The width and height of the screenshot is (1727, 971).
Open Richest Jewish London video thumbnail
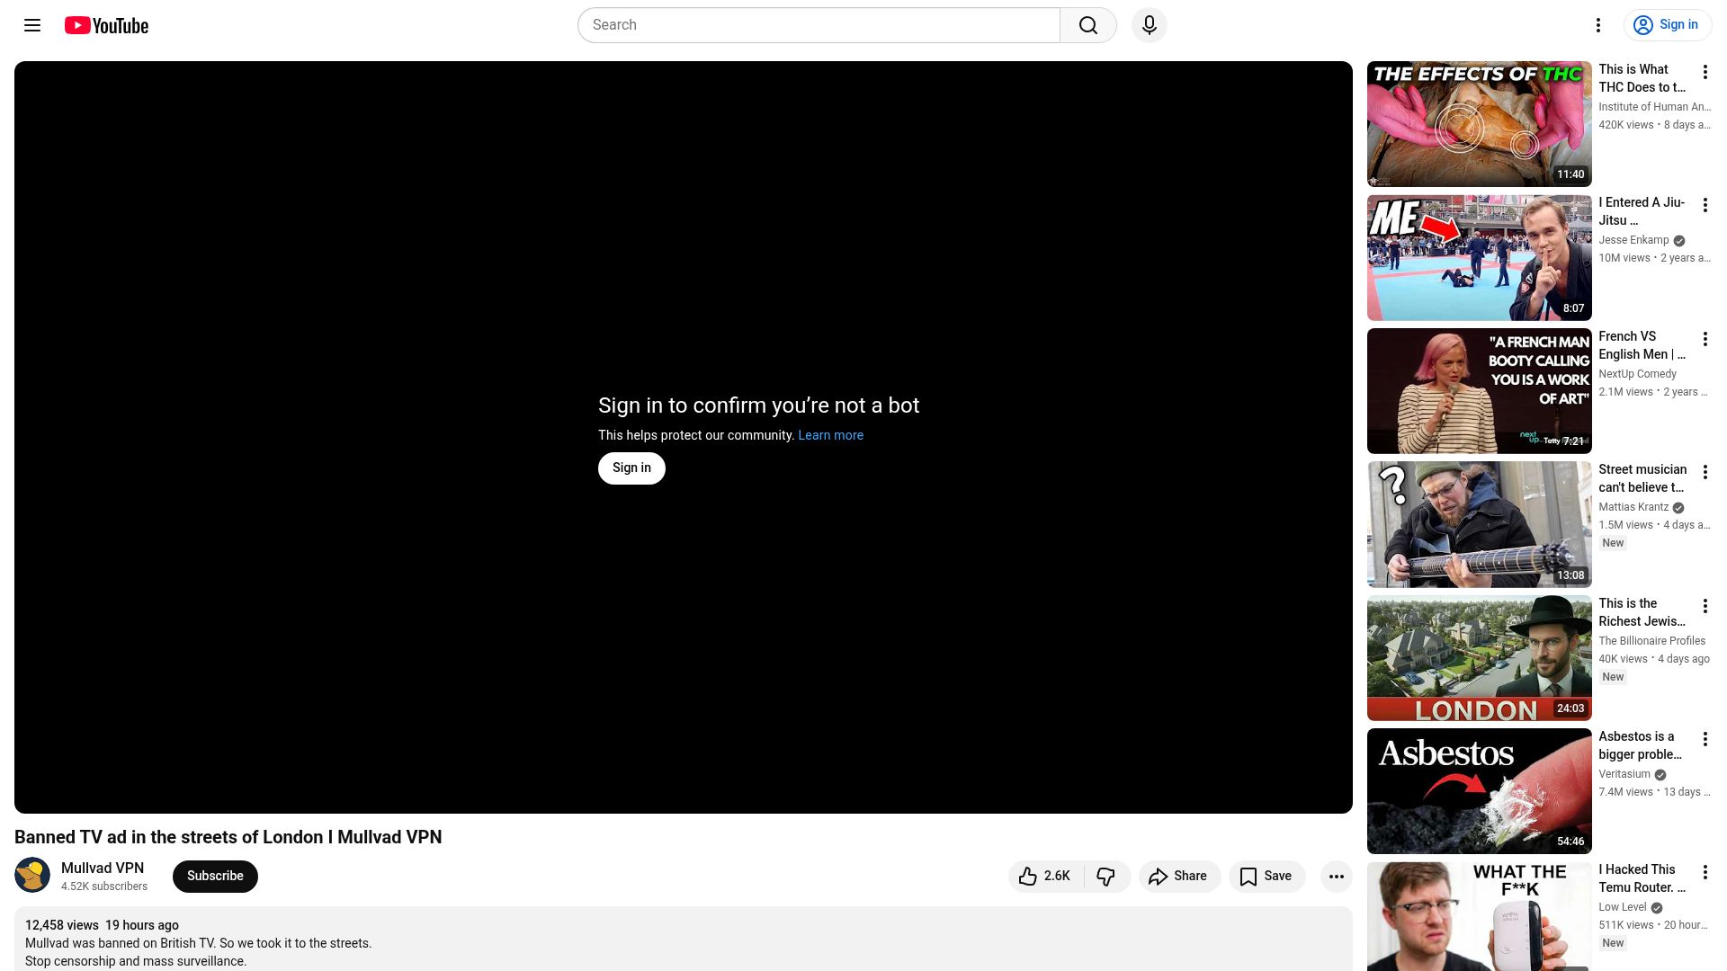click(1479, 658)
